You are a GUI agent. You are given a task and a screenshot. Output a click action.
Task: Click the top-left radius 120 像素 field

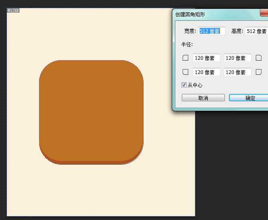(206, 58)
